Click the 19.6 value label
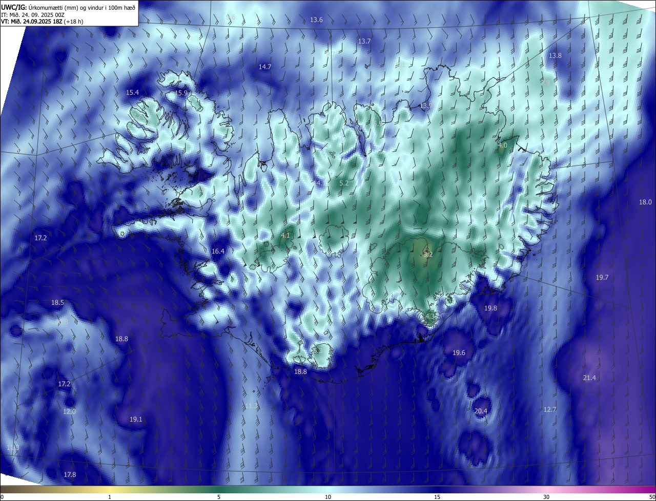Image resolution: width=656 pixels, height=501 pixels. click(459, 353)
